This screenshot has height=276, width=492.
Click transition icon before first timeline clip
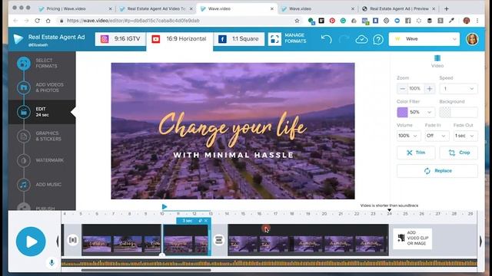pos(73,240)
